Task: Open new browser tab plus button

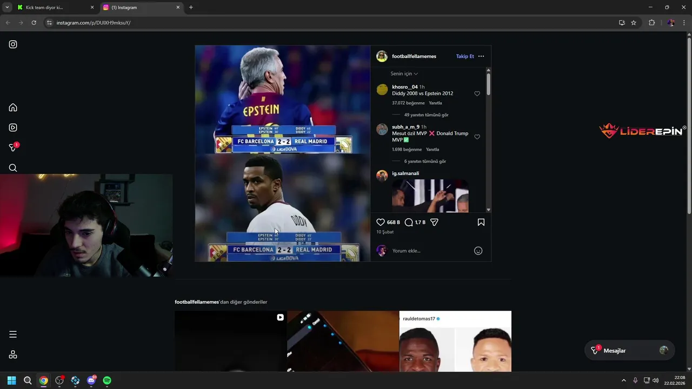Action: 191,8
